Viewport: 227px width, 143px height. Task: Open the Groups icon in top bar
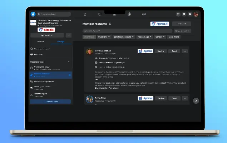click(x=129, y=14)
